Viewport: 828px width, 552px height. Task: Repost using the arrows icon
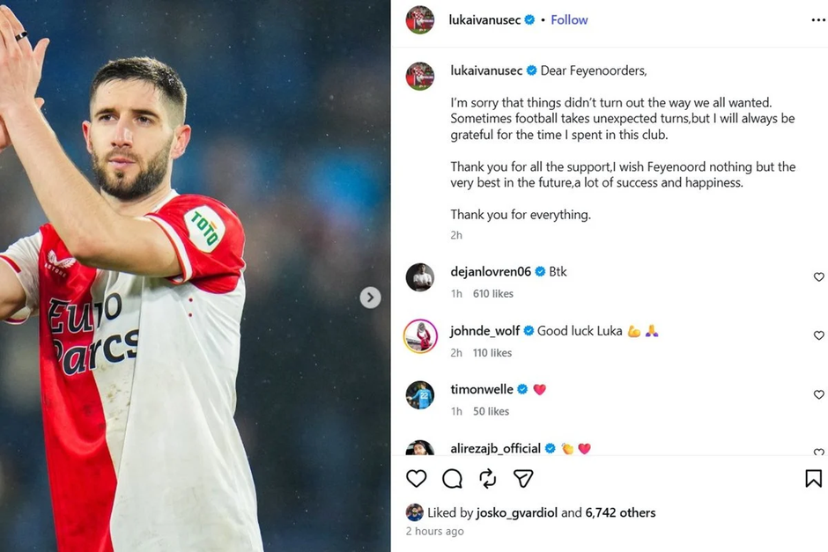click(x=487, y=478)
